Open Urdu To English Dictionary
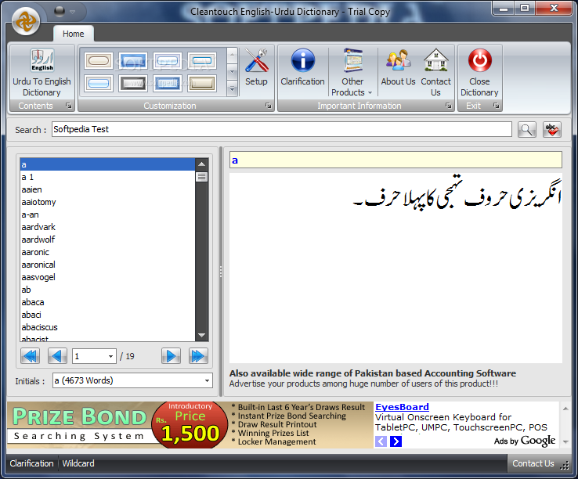 pos(42,73)
